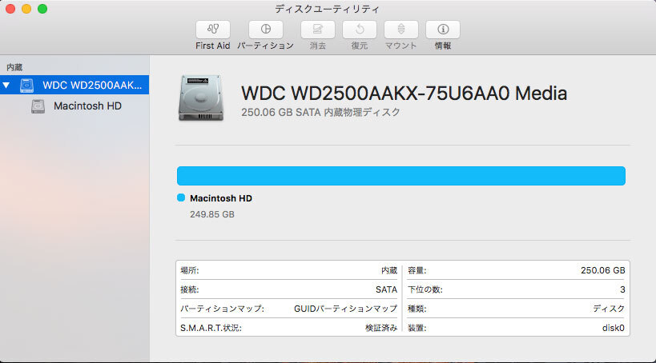Click the 内蔵 sidebar section header
This screenshot has width=656, height=363.
click(x=14, y=67)
